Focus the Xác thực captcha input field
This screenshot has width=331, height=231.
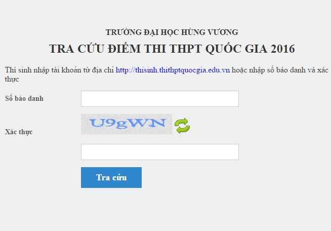(x=160, y=152)
